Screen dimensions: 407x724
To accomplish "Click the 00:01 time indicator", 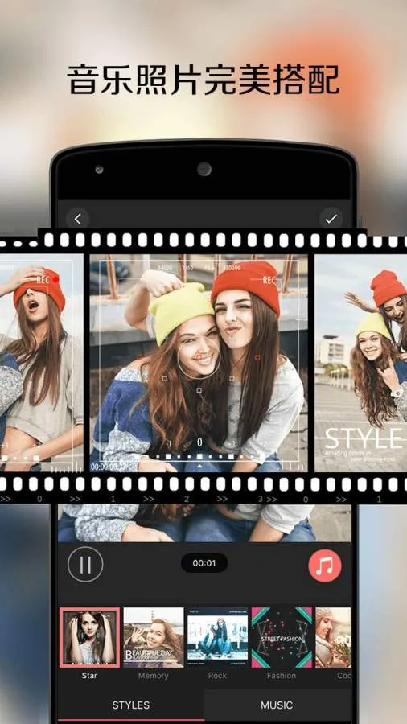I will pyautogui.click(x=204, y=563).
